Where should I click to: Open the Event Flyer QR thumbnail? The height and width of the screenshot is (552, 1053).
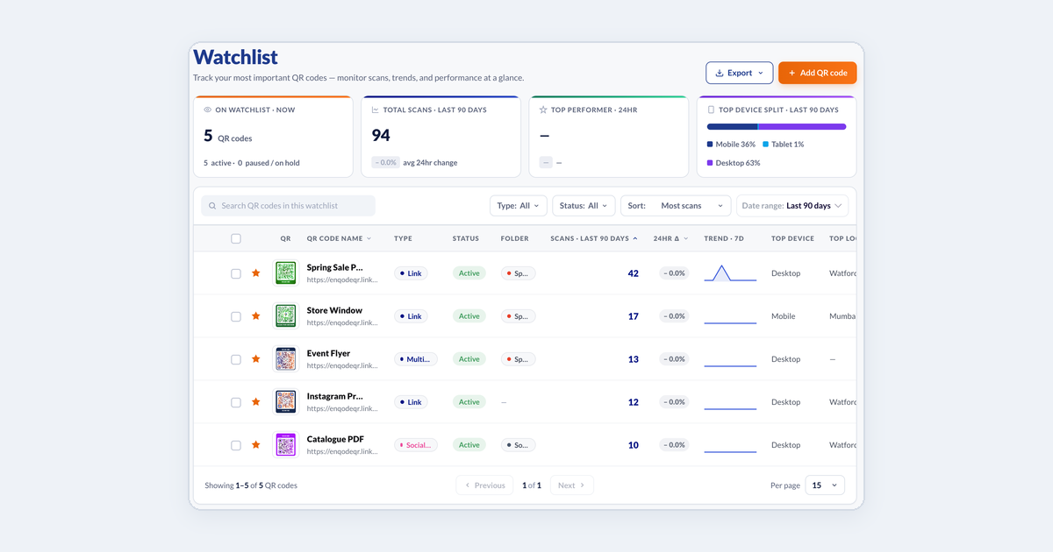pyautogui.click(x=285, y=359)
